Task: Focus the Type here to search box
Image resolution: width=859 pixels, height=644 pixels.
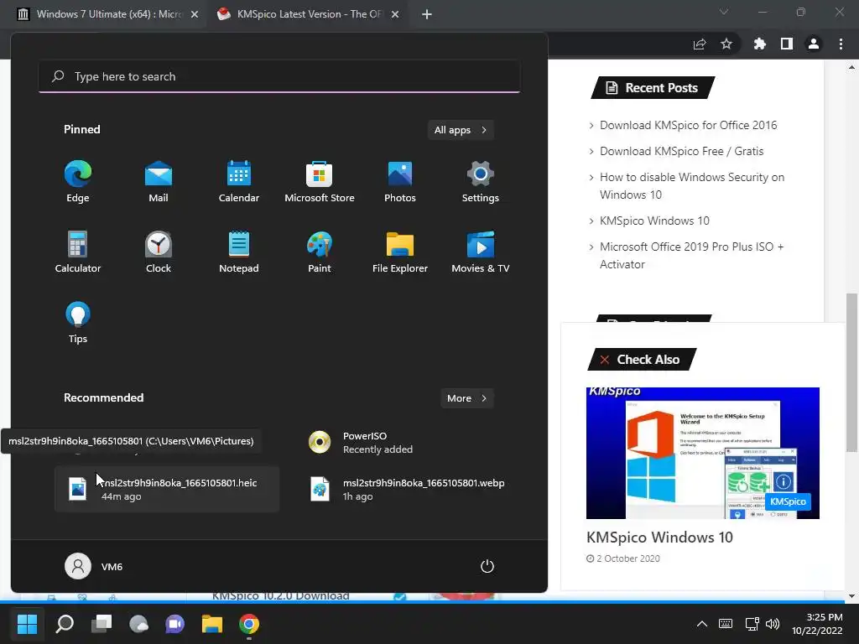Action: pos(279,76)
